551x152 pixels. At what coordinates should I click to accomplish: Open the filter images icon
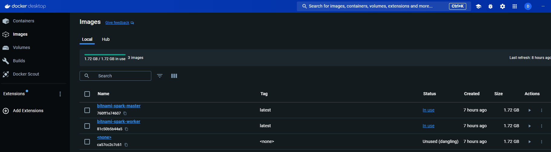160,76
